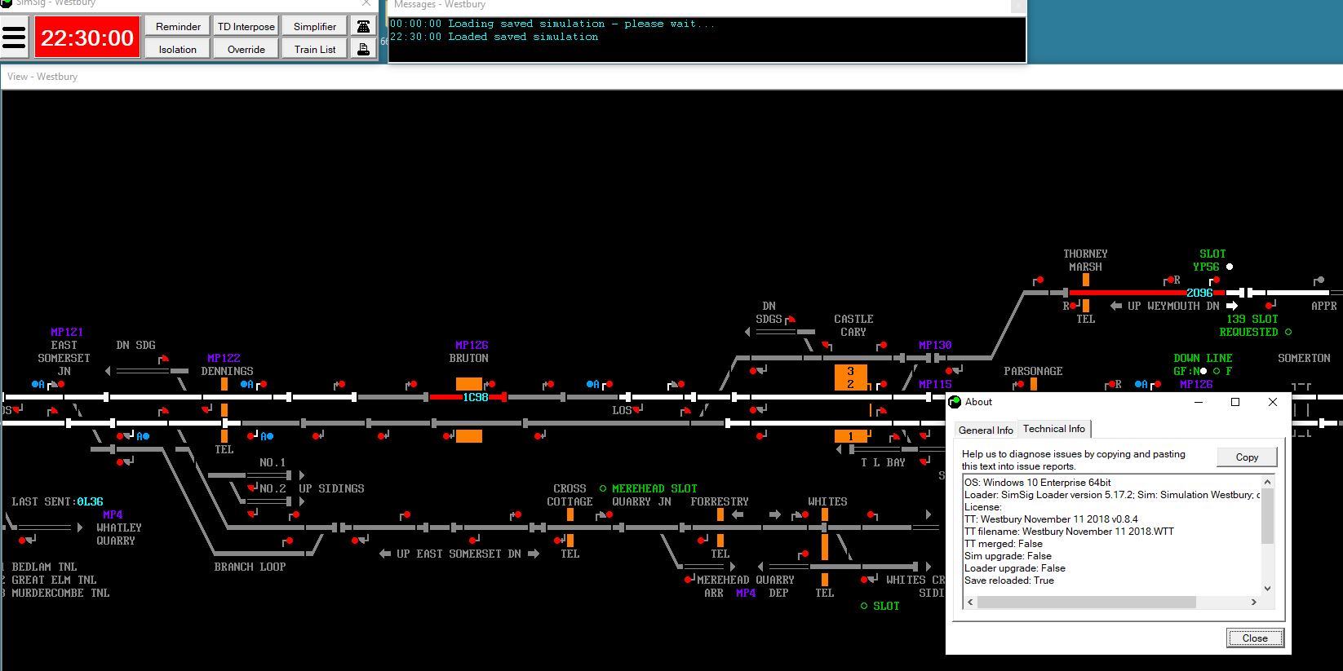Click the LAST SENT 0L36 value
This screenshot has width=1343, height=671.
click(x=90, y=501)
